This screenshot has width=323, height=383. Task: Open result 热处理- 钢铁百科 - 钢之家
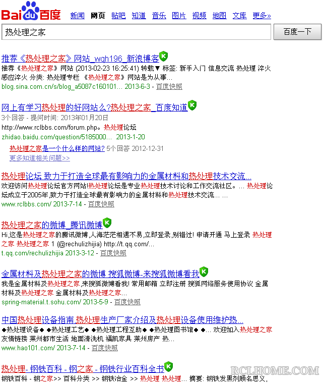pos(83,368)
